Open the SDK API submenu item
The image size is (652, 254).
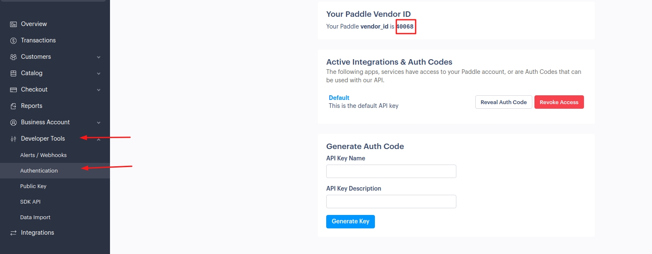pos(30,202)
